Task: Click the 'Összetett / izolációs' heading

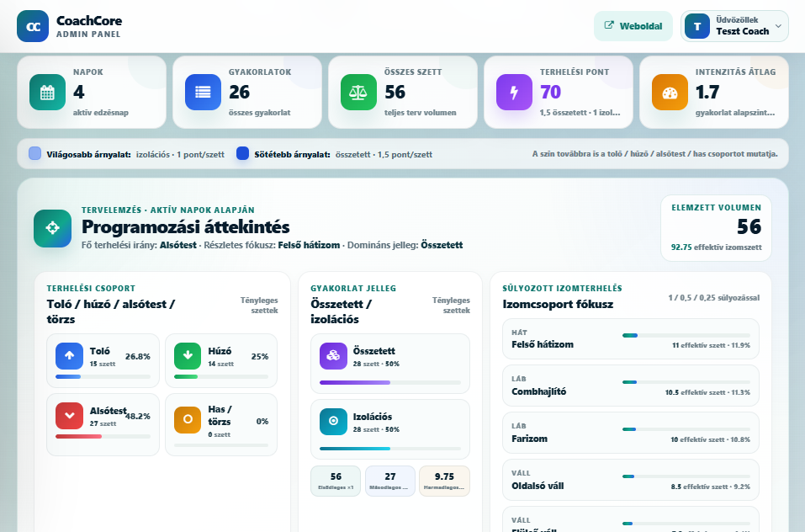Action: point(341,311)
